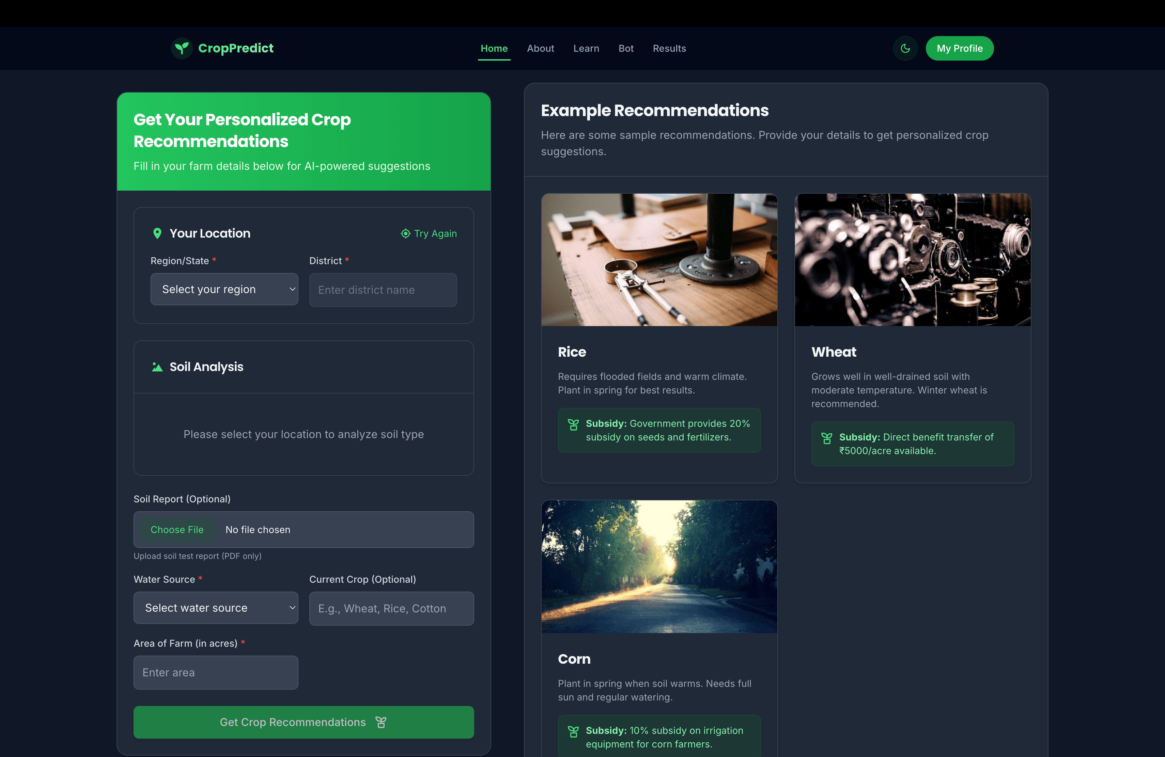The image size is (1165, 757).
Task: Click the location pin icon beside Your Location
Action: 157,233
